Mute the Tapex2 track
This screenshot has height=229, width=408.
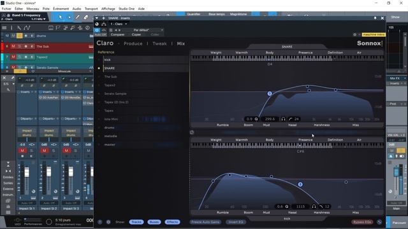13,57
